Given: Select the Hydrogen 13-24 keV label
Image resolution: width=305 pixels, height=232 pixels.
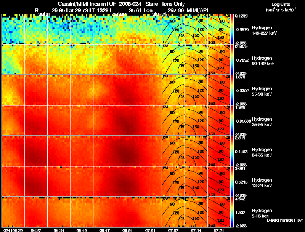Looking at the screenshot, I should pos(262,183).
